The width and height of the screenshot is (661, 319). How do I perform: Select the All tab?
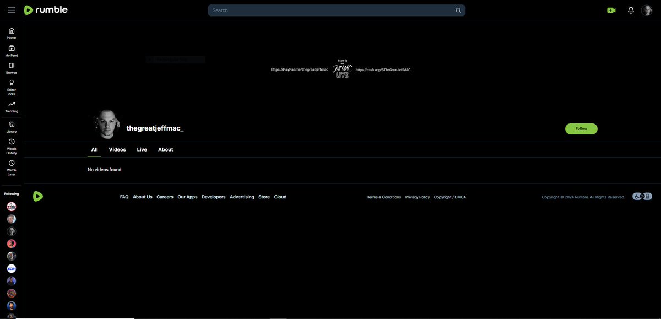click(94, 149)
